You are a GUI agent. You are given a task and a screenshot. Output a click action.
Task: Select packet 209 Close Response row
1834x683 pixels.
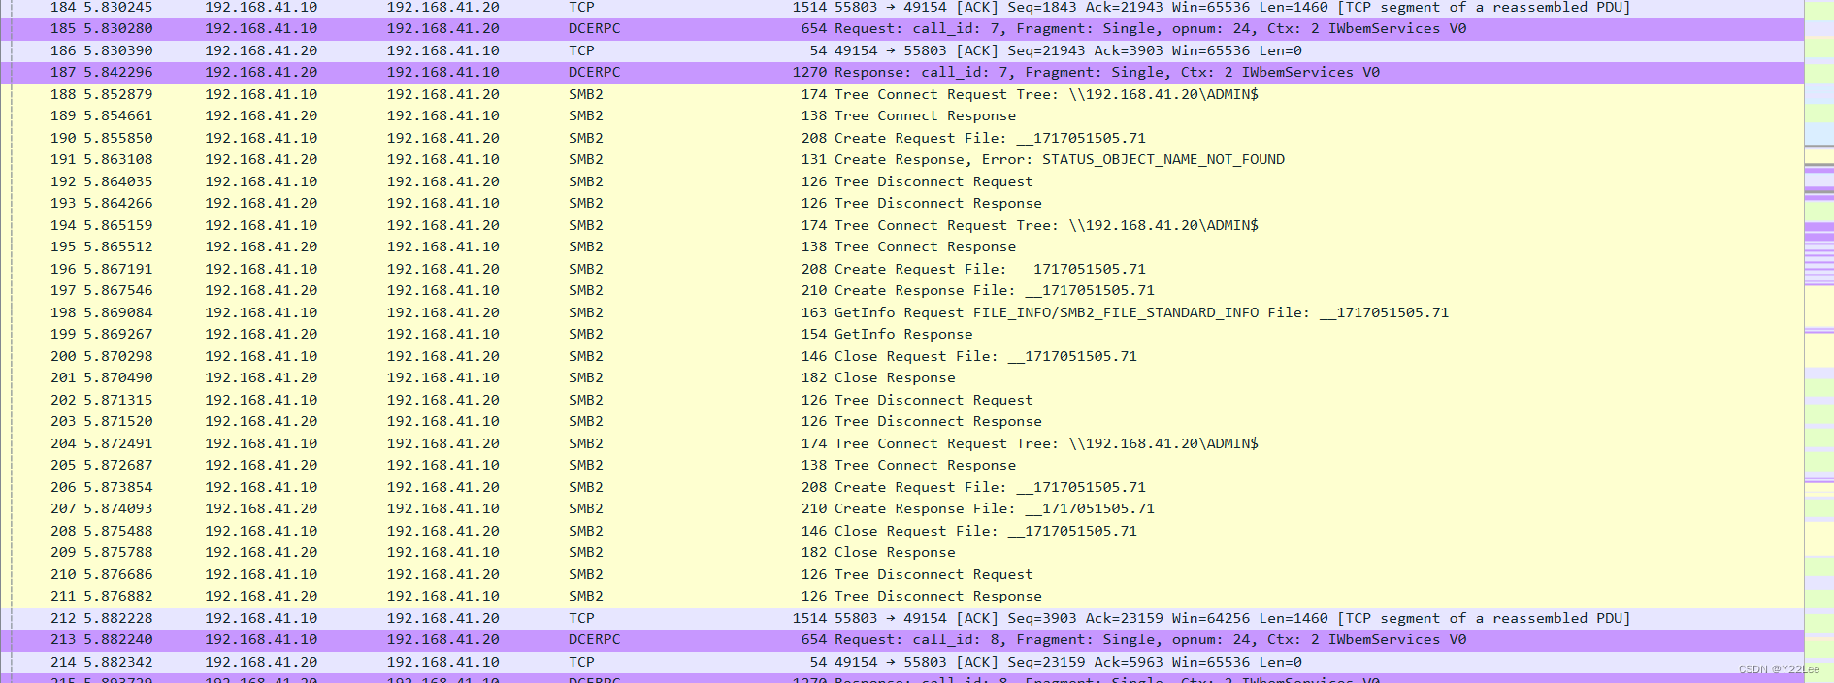[902, 553]
